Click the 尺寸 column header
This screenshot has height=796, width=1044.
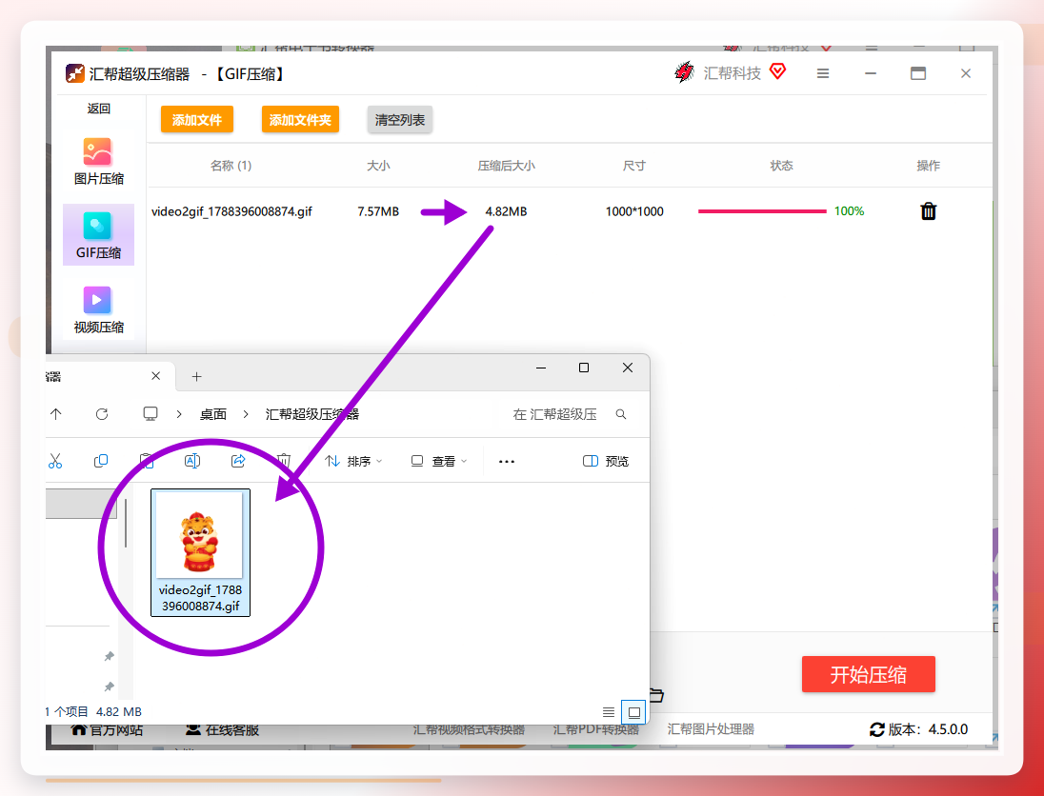tap(633, 165)
